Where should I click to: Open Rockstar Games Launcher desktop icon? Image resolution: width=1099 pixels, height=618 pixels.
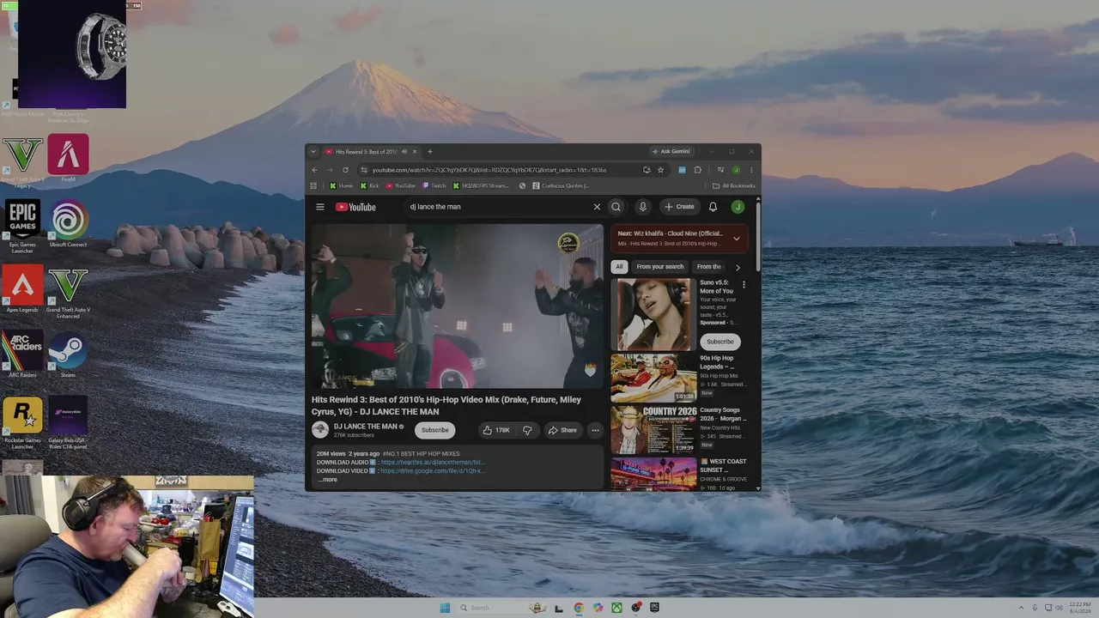tap(22, 423)
